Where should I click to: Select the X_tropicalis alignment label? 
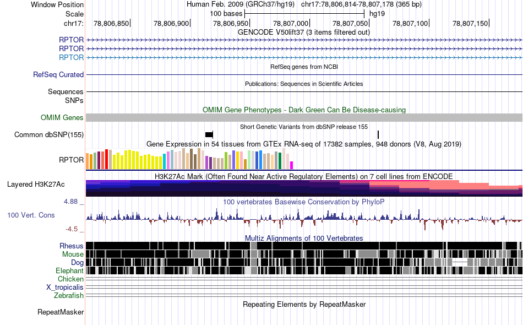click(x=65, y=288)
